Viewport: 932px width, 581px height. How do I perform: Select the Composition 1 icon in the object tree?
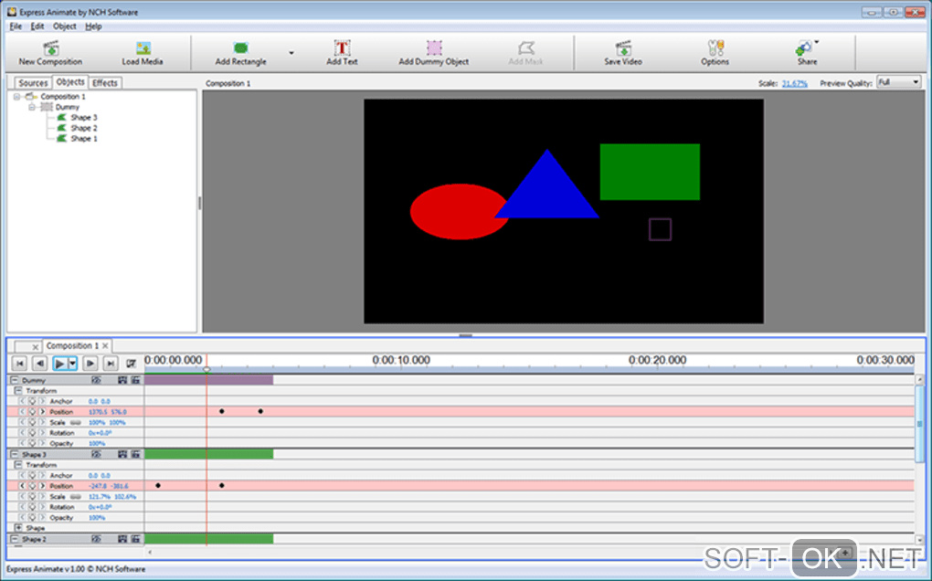(30, 96)
